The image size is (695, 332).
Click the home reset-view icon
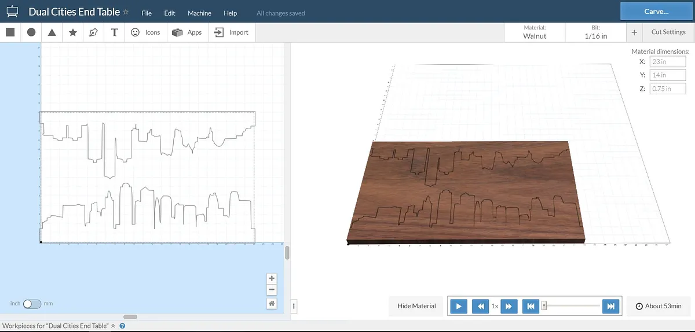coord(272,303)
